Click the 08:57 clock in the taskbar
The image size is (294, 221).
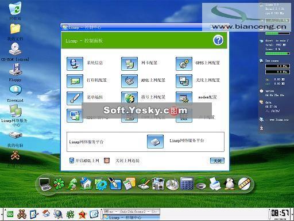280,213
